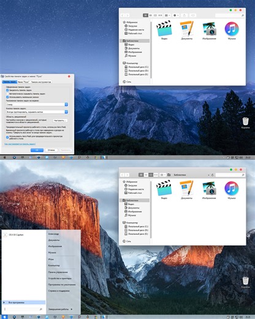Viewport: 255px width, 319px height.
Task: Click the volume icon in the upper taskbar tray
Action: coord(241,158)
